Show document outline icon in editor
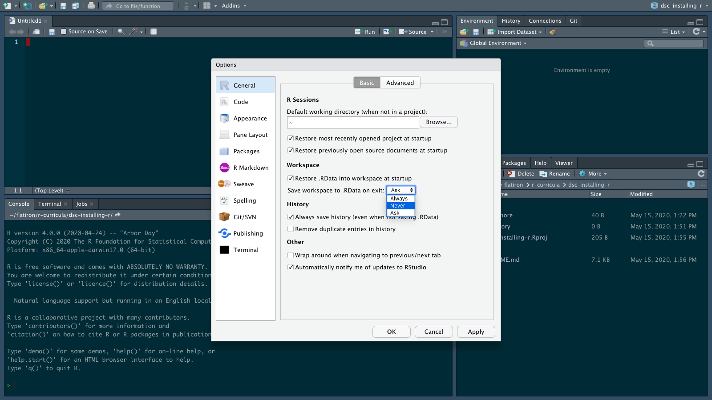712x400 pixels. tap(444, 32)
